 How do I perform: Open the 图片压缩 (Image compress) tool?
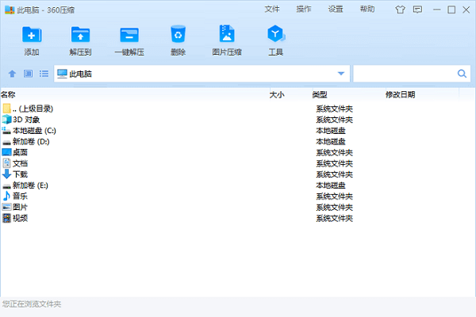[x=227, y=36]
